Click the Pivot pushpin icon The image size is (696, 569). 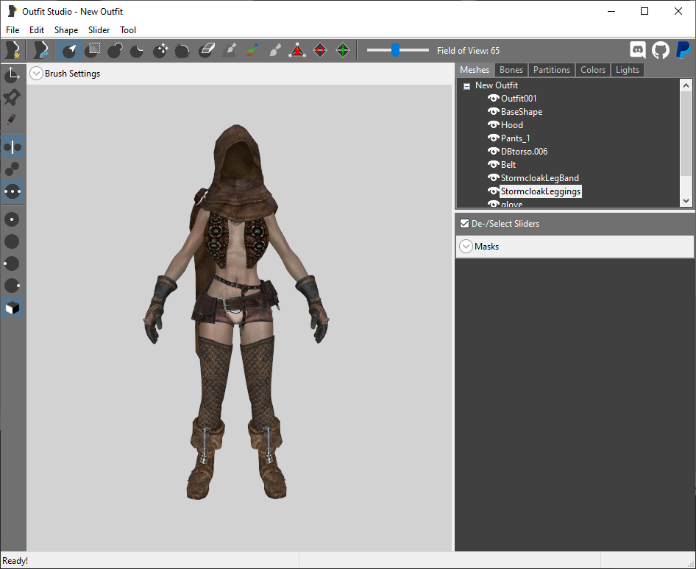[x=12, y=97]
